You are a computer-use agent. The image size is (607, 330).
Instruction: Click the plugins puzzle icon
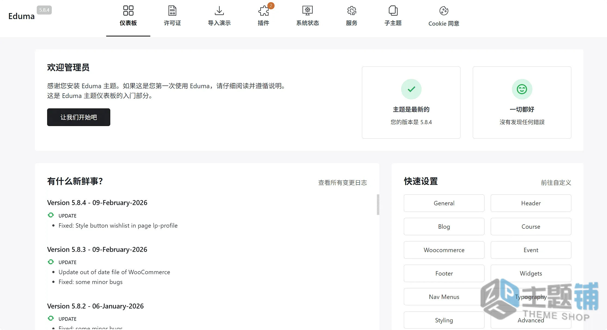pos(263,11)
